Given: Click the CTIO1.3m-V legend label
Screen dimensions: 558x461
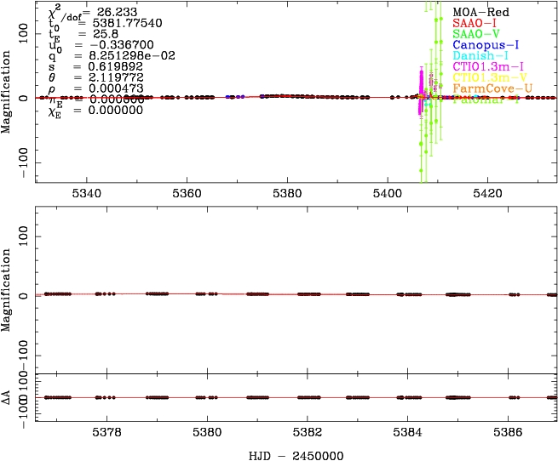Looking at the screenshot, I should coord(490,77).
